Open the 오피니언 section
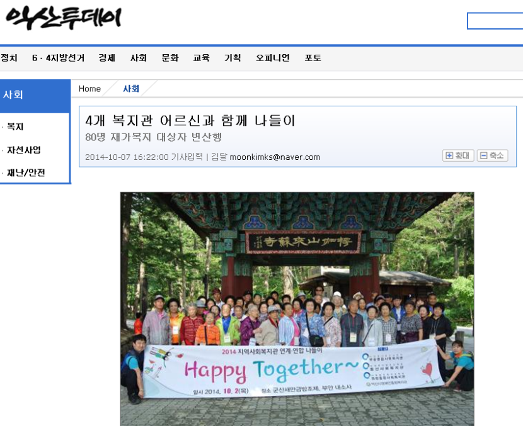Viewport: 523px width, 426px height. [272, 58]
